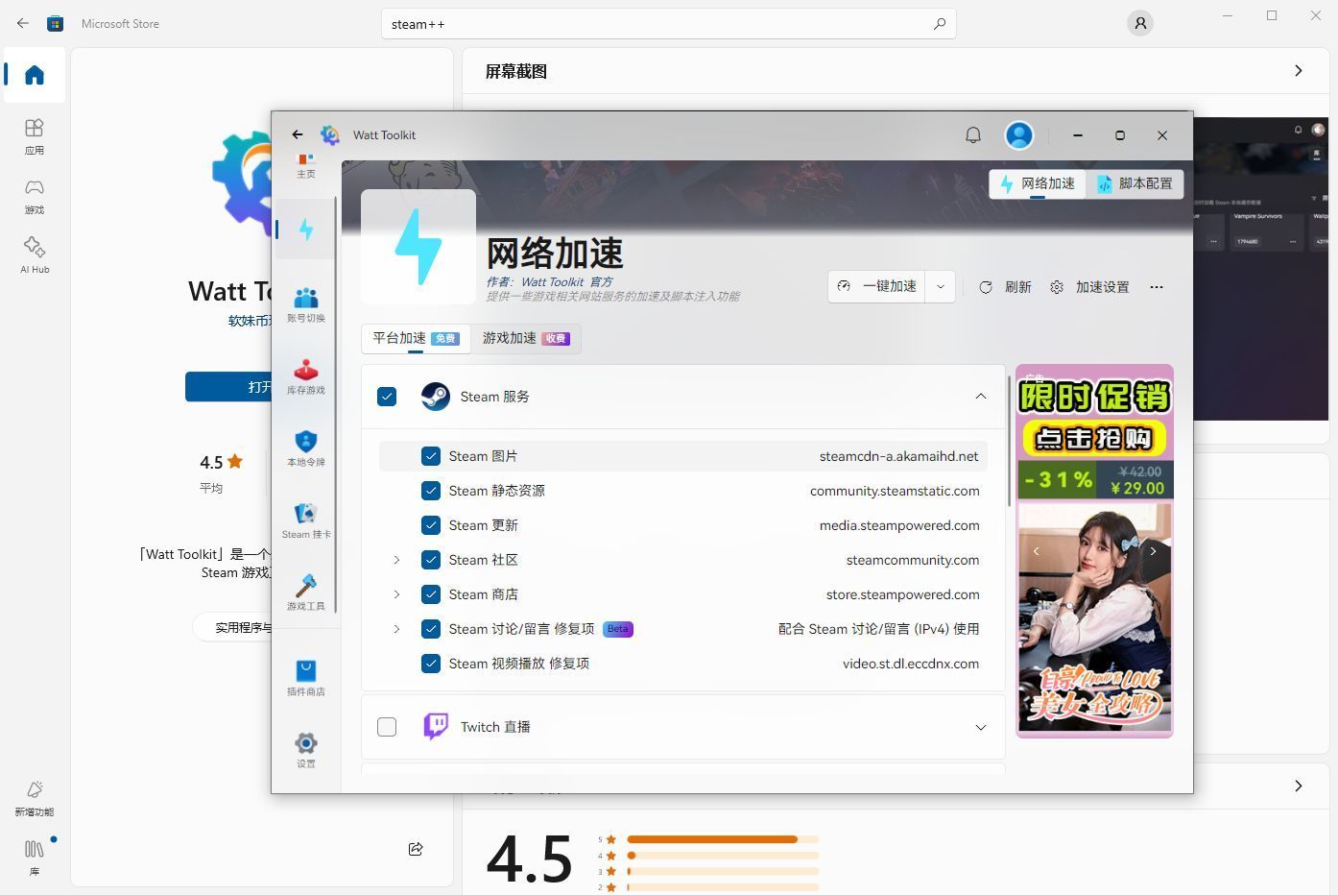1338x895 pixels.
Task: Select the 网络加速 top tab
Action: 1038,183
